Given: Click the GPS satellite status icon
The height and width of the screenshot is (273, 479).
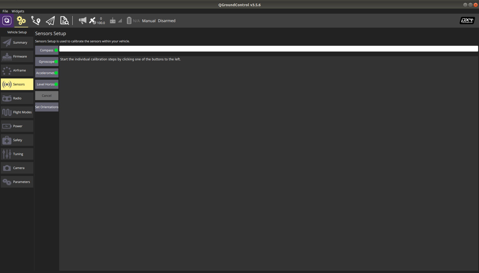Looking at the screenshot, I should (93, 21).
